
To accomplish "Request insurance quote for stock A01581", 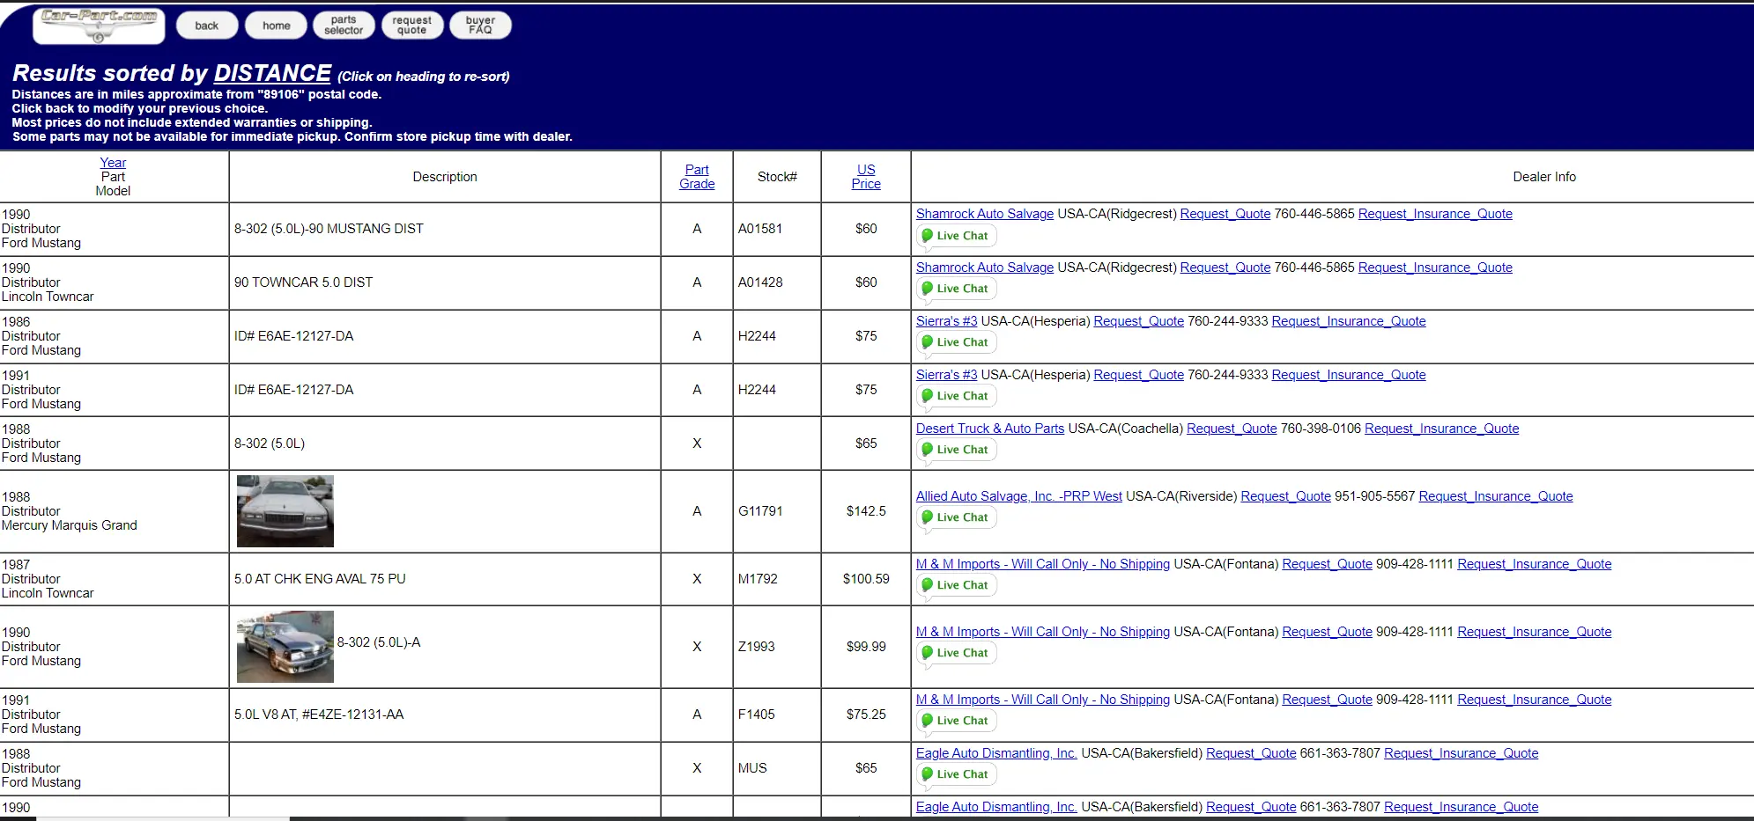I will (x=1435, y=214).
